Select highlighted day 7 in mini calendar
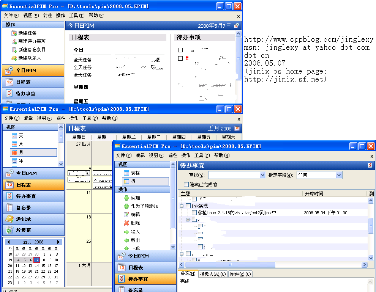Viewport: 376px width, 292px height. point(37,260)
